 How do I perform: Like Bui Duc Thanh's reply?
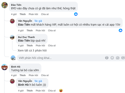29,46
